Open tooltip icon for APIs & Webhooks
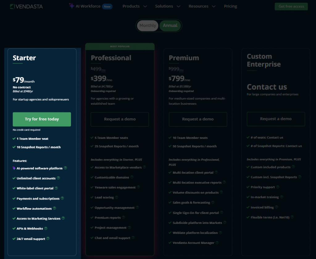Viewport: 316px width, 259px height. click(x=46, y=229)
